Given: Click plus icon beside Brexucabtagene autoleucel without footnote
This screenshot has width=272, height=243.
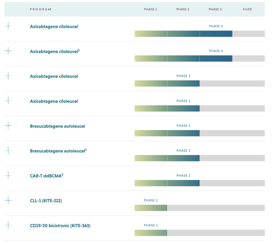Looking at the screenshot, I should pyautogui.click(x=8, y=125).
